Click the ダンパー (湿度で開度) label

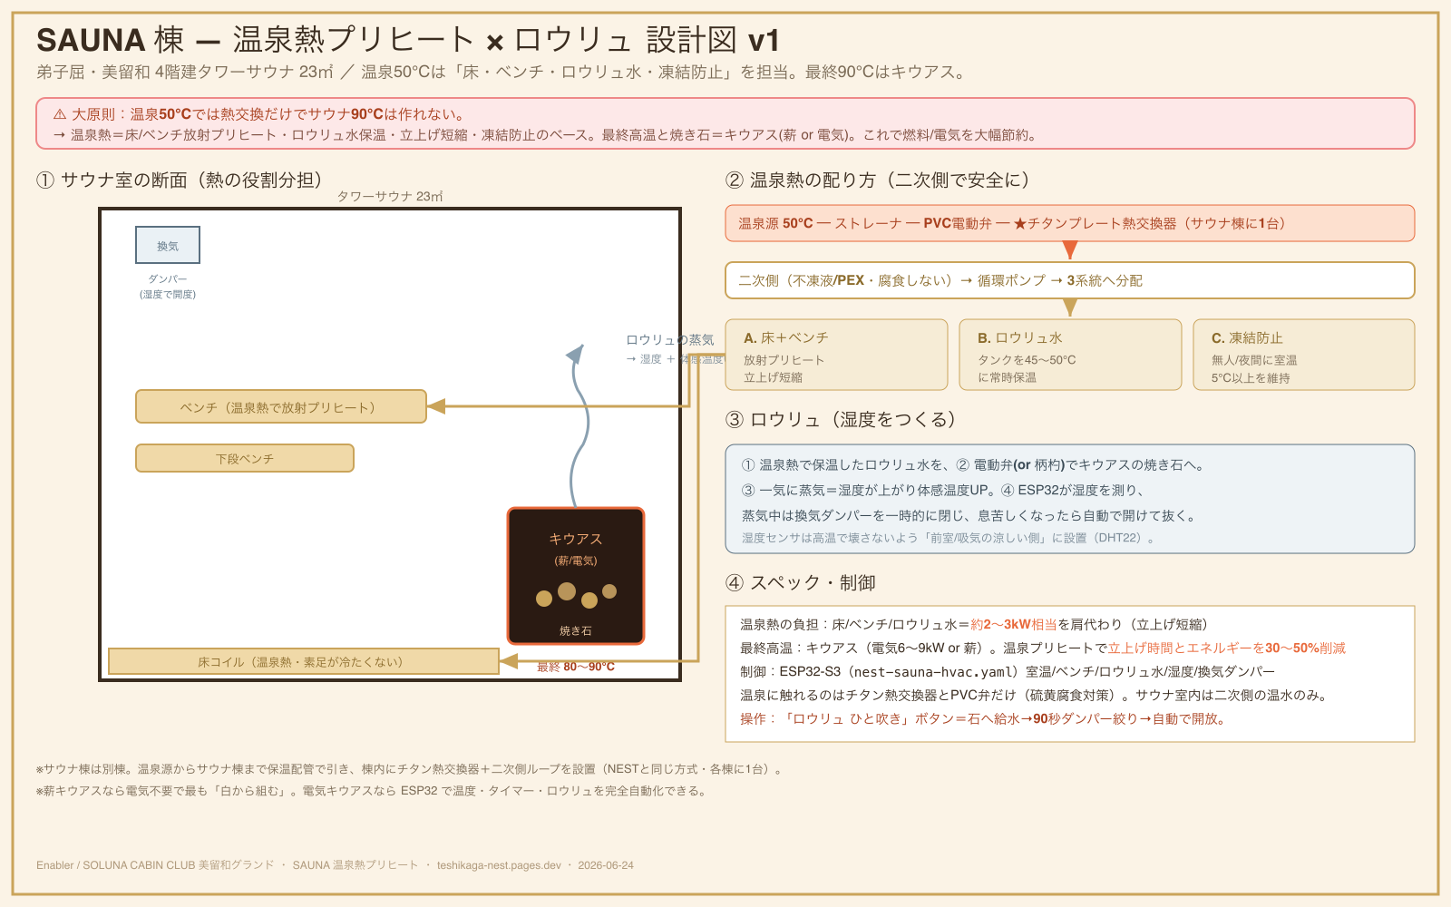[168, 287]
